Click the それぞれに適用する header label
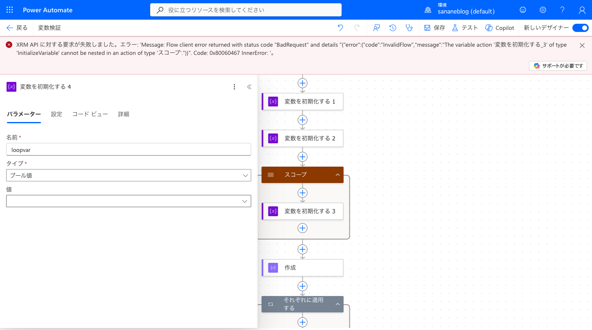This screenshot has width=592, height=330. click(304, 304)
